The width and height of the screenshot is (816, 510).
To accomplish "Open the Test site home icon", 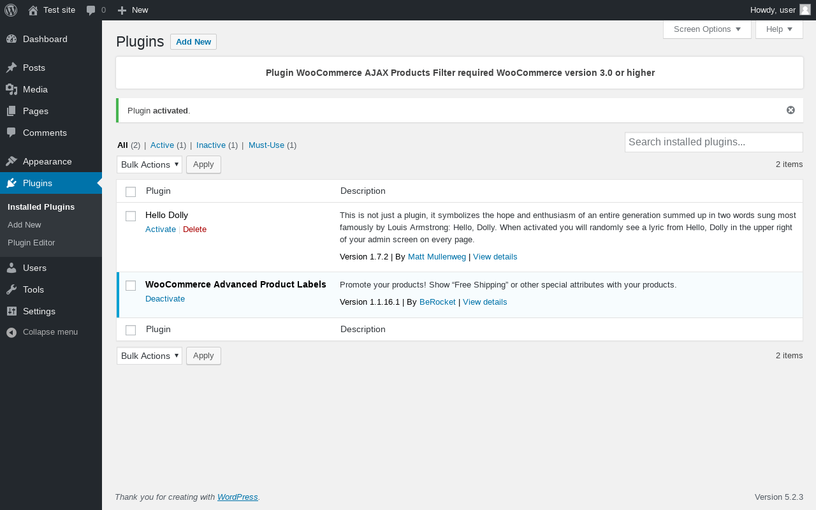I will 33,10.
